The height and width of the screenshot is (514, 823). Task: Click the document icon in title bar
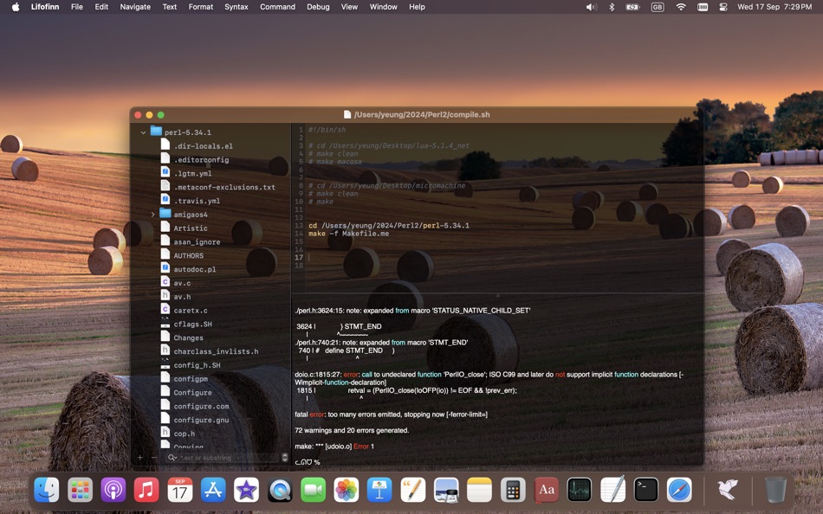(x=347, y=114)
